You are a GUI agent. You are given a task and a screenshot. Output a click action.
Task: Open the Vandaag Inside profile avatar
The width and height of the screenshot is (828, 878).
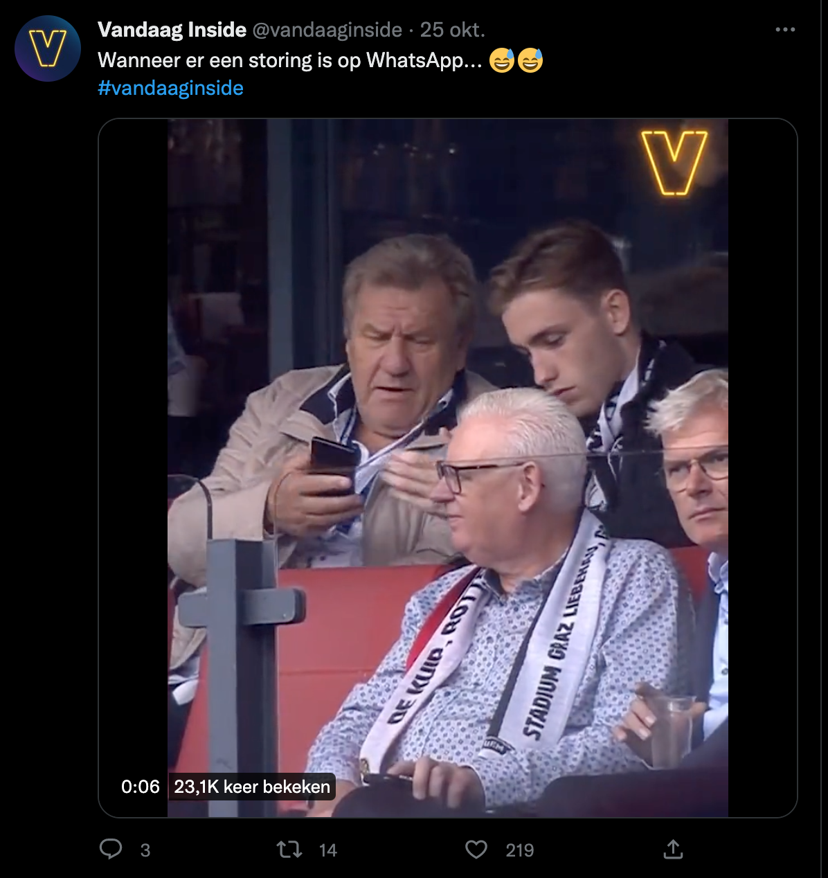(48, 48)
